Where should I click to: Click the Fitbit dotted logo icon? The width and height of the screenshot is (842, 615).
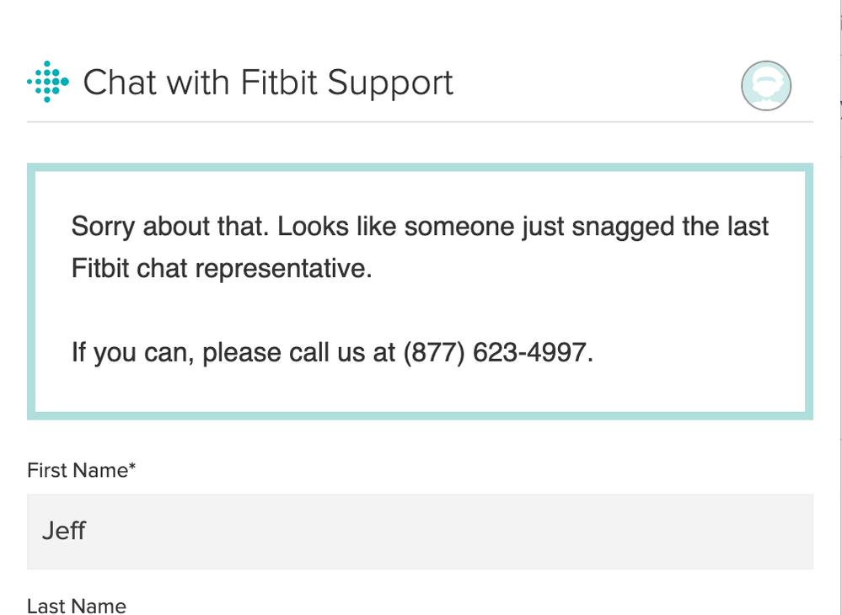click(x=48, y=82)
